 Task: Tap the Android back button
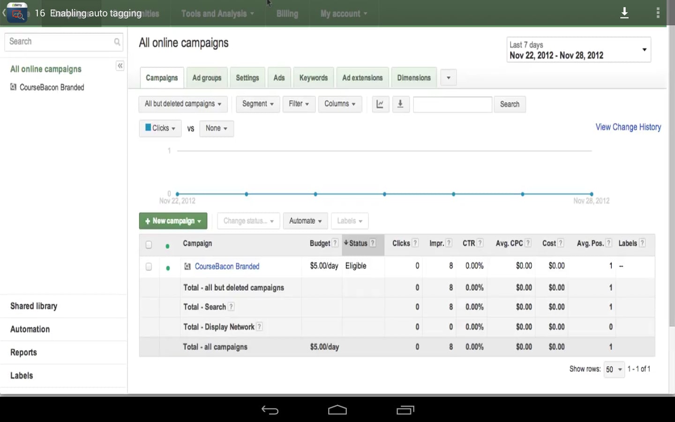(270, 410)
